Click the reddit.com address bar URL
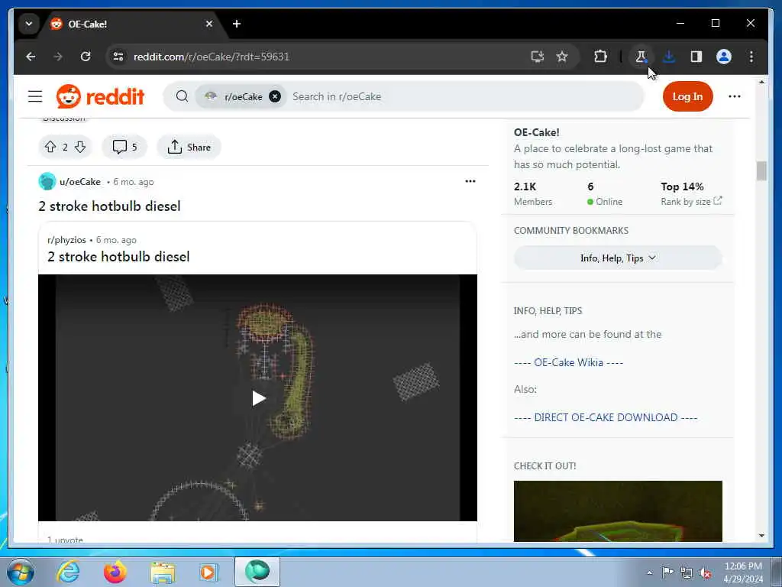The height and width of the screenshot is (587, 782). click(212, 57)
